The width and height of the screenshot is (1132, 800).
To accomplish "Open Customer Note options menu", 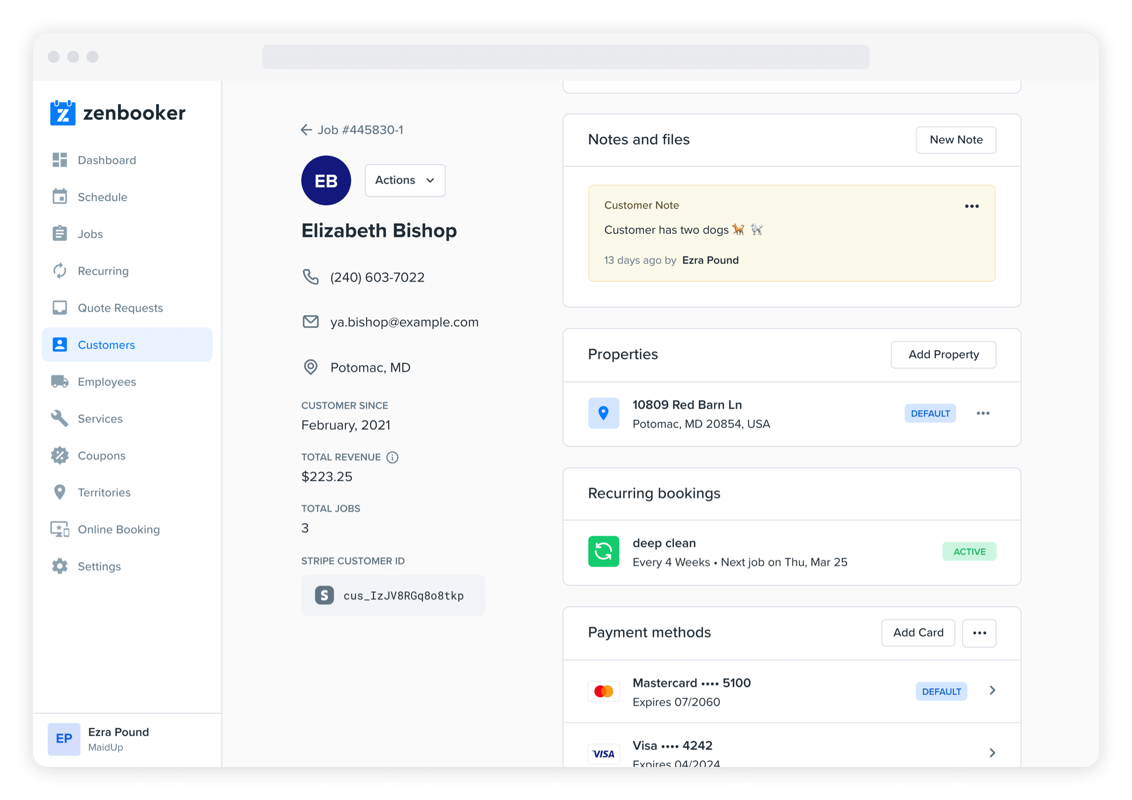I will [971, 206].
